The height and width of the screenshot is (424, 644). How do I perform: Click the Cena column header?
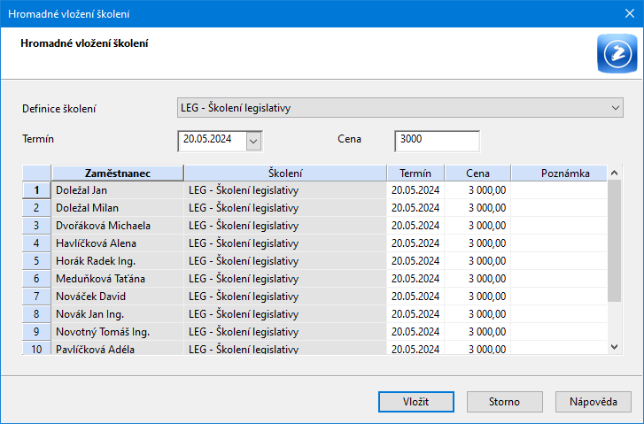click(x=477, y=173)
